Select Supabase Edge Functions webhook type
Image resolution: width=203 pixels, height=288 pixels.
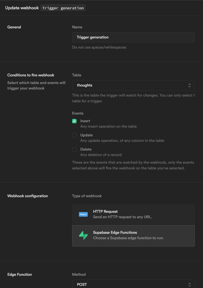pos(133,236)
